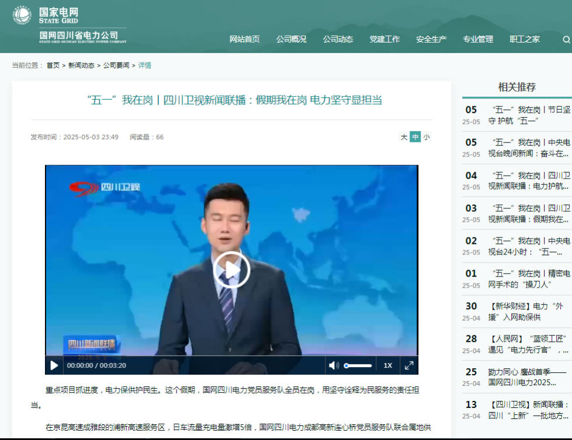
Task: Open the 公司动态 nav menu item
Action: [338, 39]
